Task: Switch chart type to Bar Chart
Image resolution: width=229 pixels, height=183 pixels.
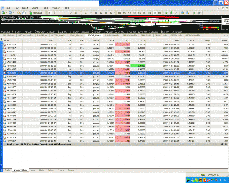Action: point(166,13)
